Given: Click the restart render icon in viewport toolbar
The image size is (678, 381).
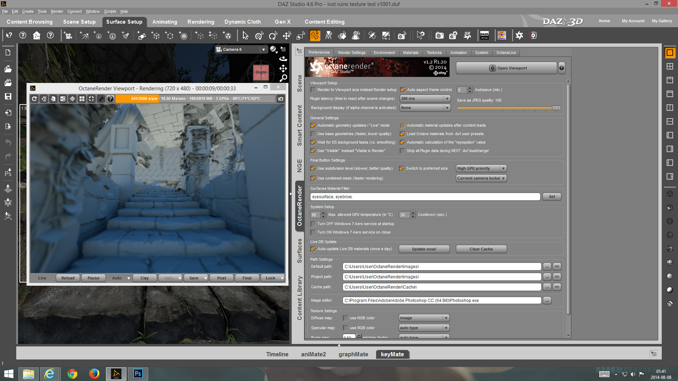Looking at the screenshot, I should tap(34, 99).
